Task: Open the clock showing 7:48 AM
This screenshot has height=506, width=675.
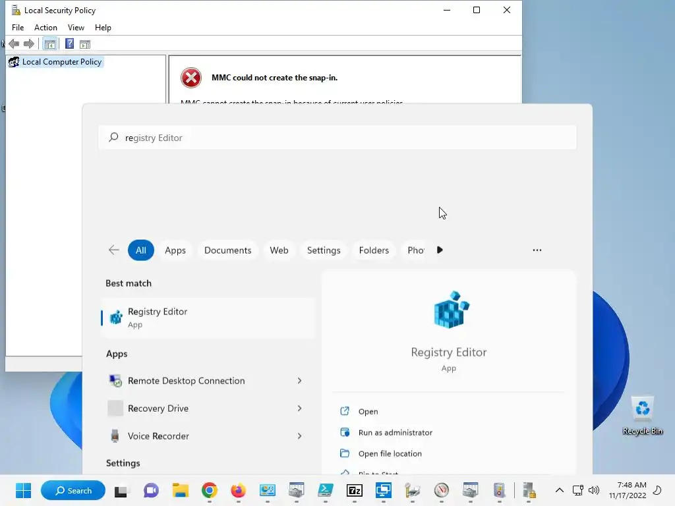Action: pyautogui.click(x=628, y=490)
